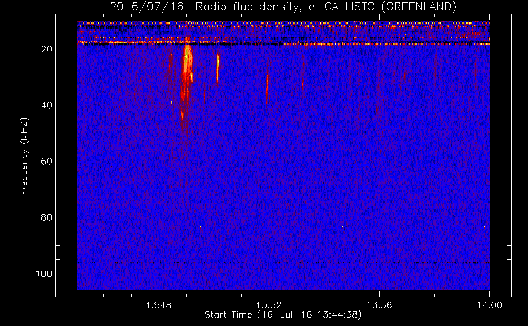
Task: Click the 'Start Time (16-Jul-16 13:44:38)' axis label
Action: [x=283, y=315]
